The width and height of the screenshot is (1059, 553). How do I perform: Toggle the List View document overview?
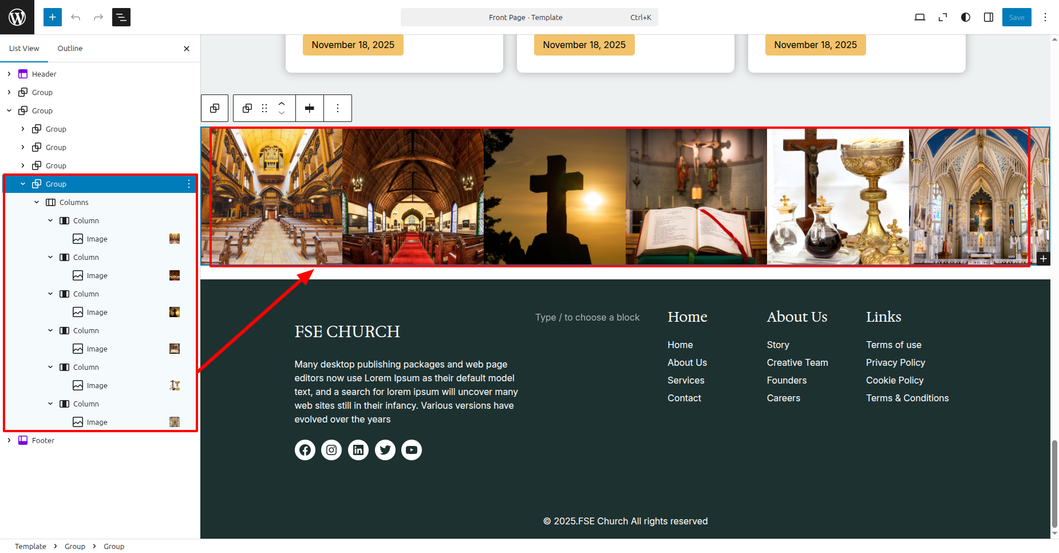click(x=121, y=17)
